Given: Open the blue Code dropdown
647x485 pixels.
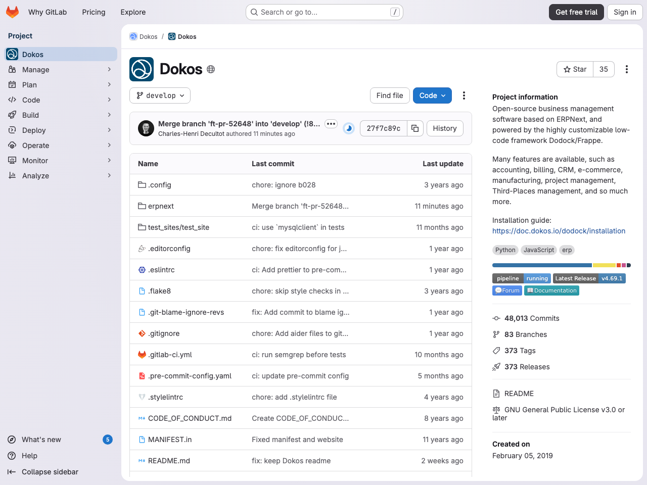Looking at the screenshot, I should tap(432, 95).
